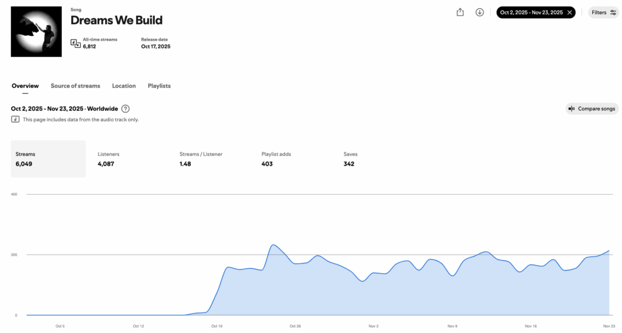Open the Location tab
The width and height of the screenshot is (622, 333).
[124, 86]
